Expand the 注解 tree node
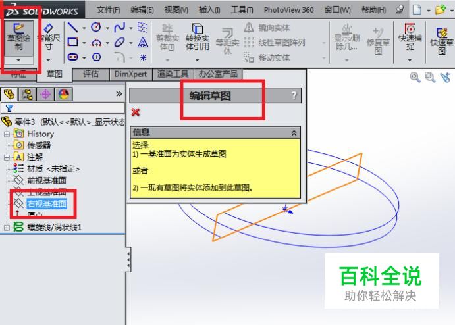This screenshot has width=455, height=325. (7, 157)
